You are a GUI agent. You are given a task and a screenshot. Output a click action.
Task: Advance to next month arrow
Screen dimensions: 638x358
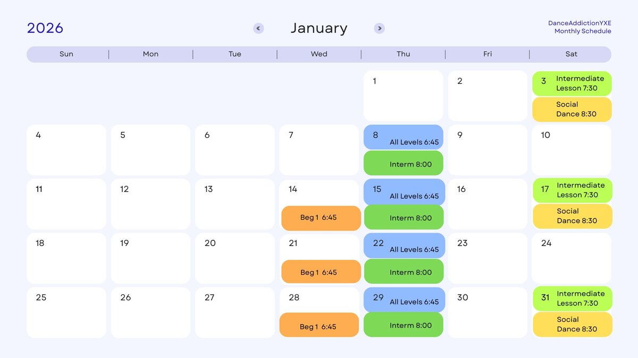point(379,29)
